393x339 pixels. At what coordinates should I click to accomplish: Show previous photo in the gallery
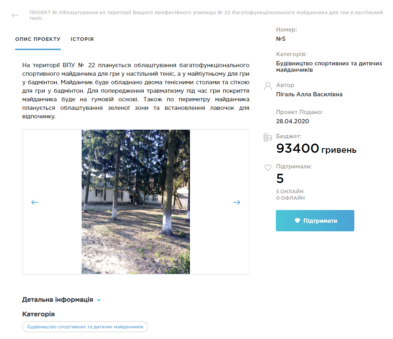34,202
